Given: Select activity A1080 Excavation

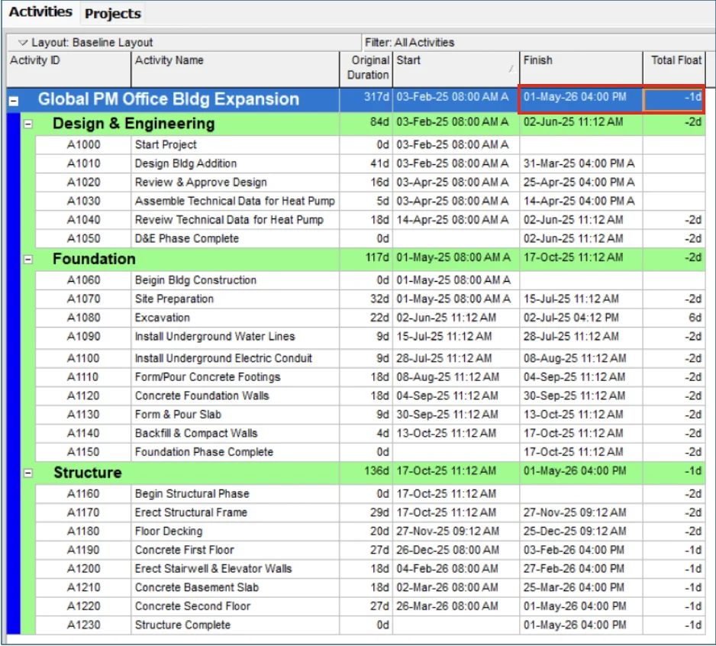Looking at the screenshot, I should 229,317.
